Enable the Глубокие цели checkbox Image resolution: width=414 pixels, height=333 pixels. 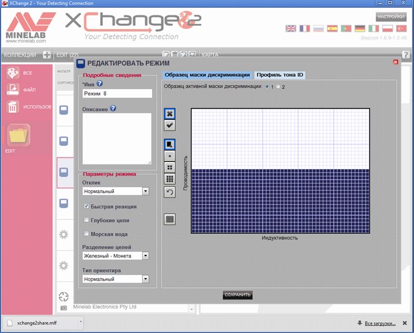[87, 221]
